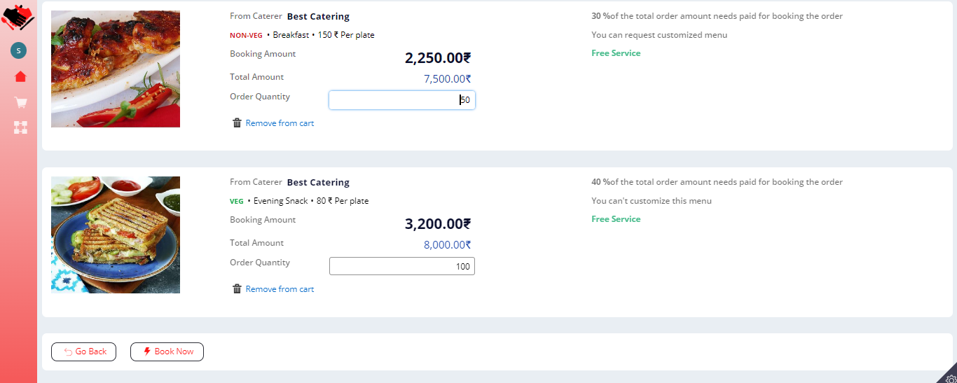
Task: Click the handshake catering logo in sidebar
Action: (18, 18)
